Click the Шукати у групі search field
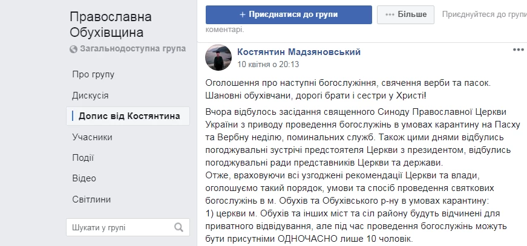Viewport: 527px width, 246px height. coord(128,227)
